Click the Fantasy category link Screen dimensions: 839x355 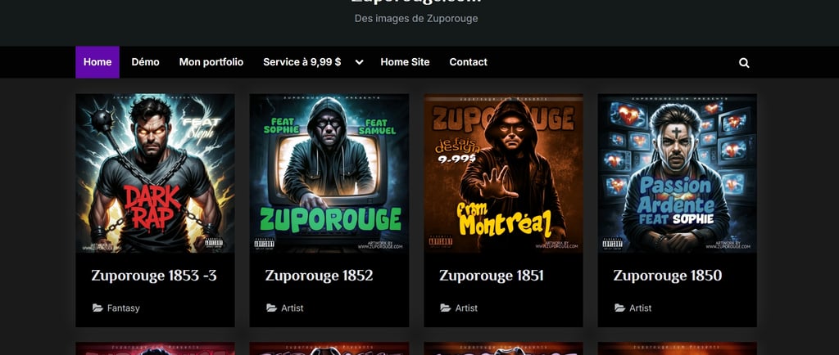pos(124,308)
